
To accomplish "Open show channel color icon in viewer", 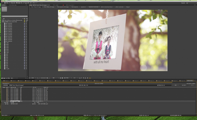I will tap(51, 78).
